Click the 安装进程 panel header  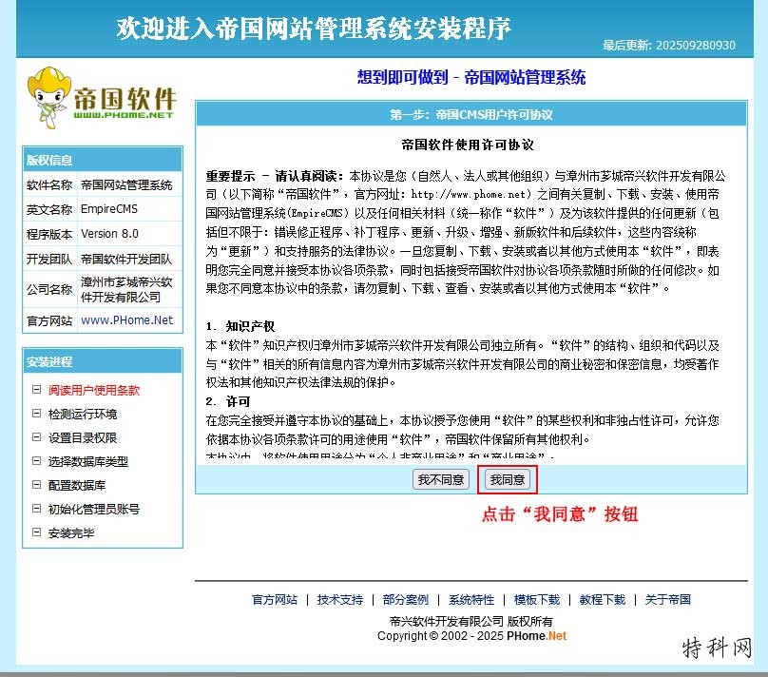[x=103, y=361]
